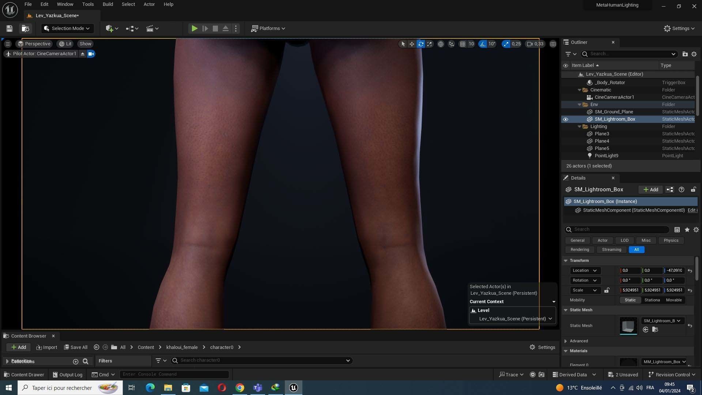Select the scale gizmo tool in viewport

430,44
